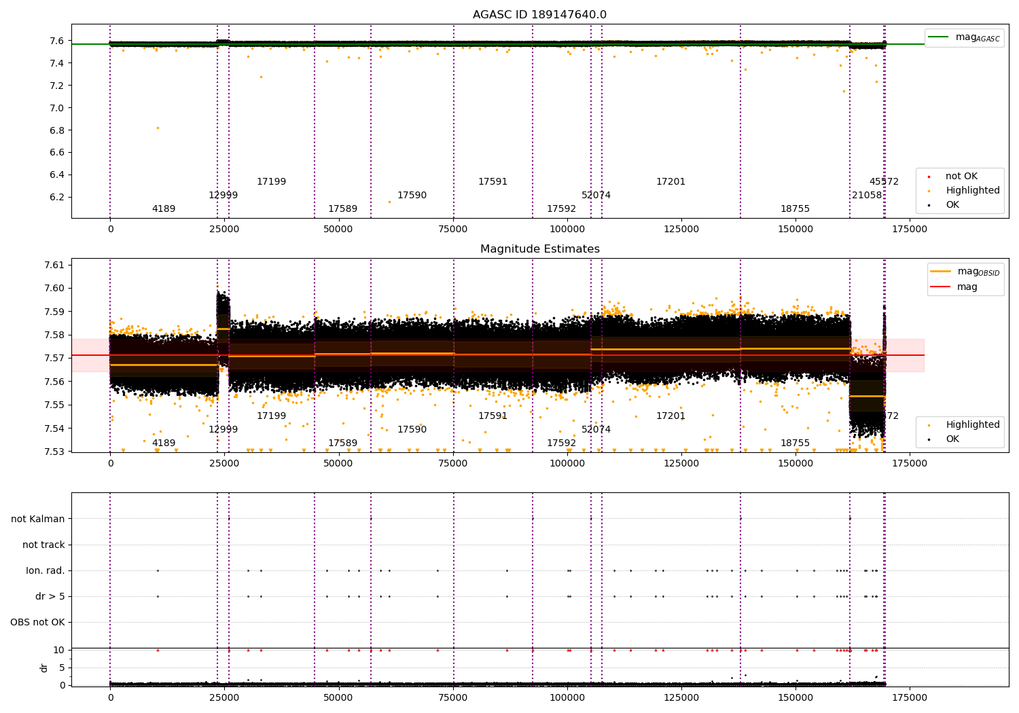Click the orange outlier point near 6.15 in top plot

(389, 202)
